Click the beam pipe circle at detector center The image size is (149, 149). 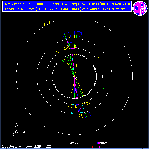[x=74, y=76]
